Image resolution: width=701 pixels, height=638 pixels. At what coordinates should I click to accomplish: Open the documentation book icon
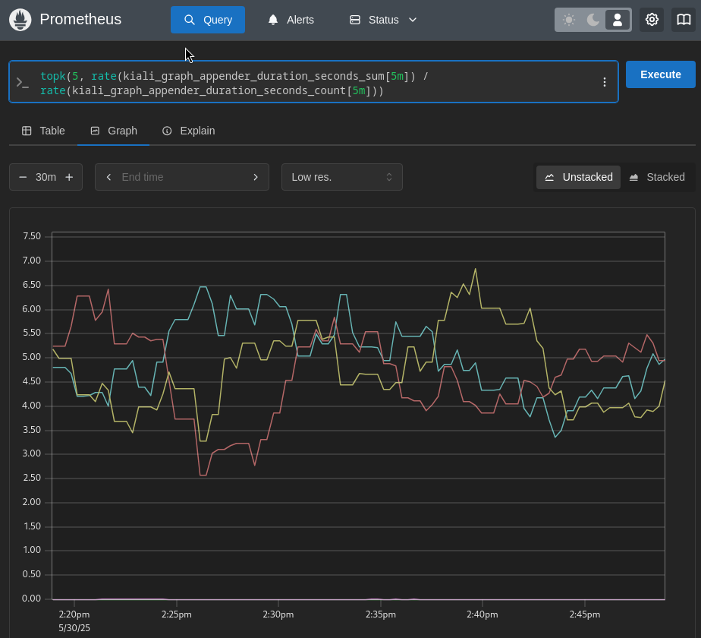tap(684, 20)
